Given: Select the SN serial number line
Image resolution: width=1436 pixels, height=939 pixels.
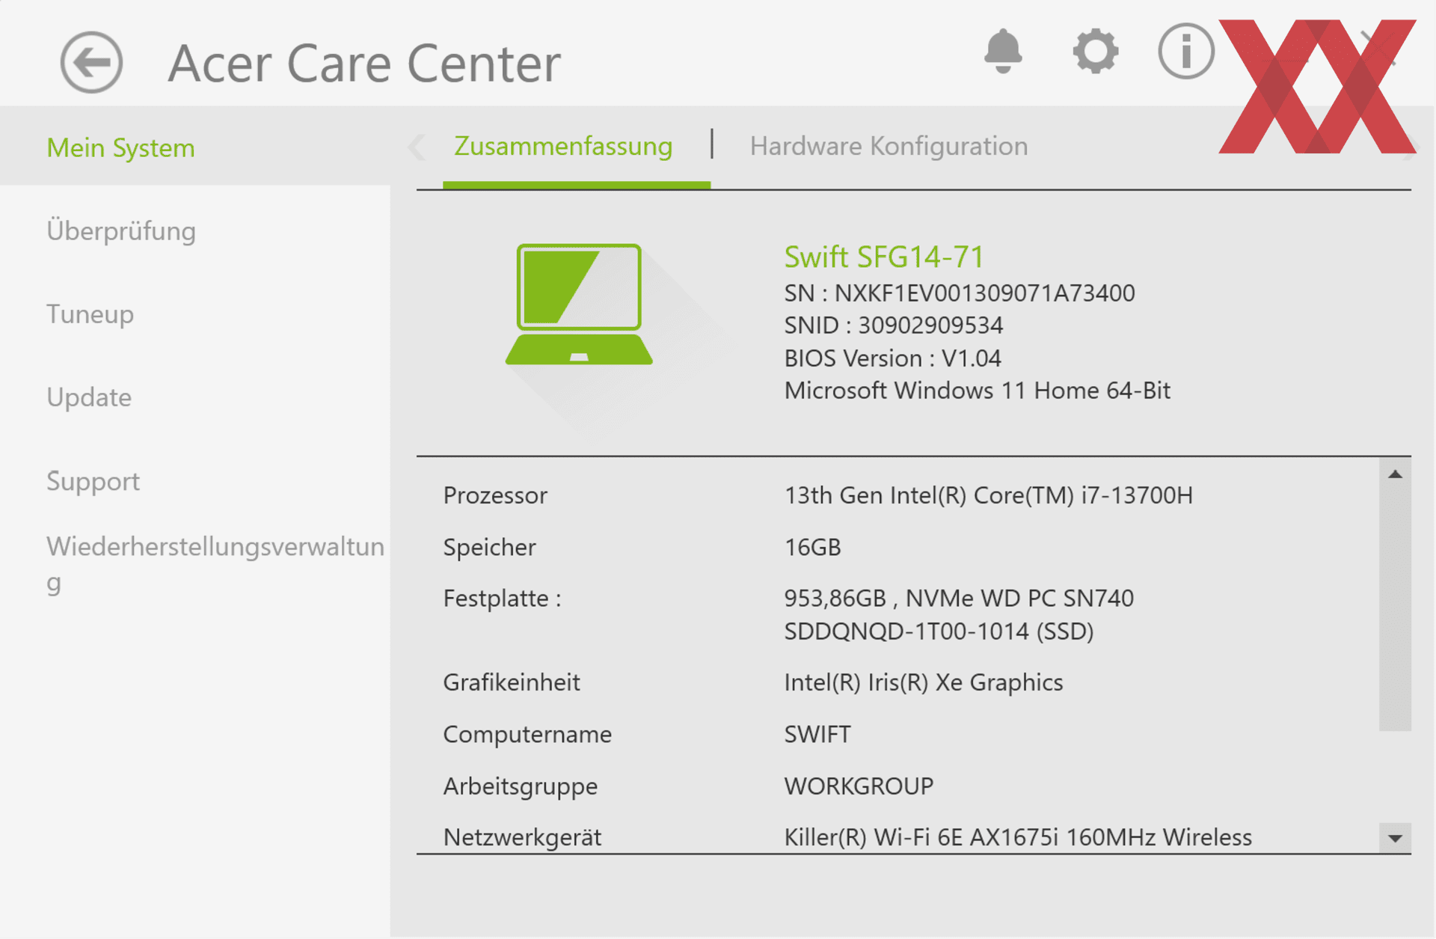Looking at the screenshot, I should (x=960, y=293).
